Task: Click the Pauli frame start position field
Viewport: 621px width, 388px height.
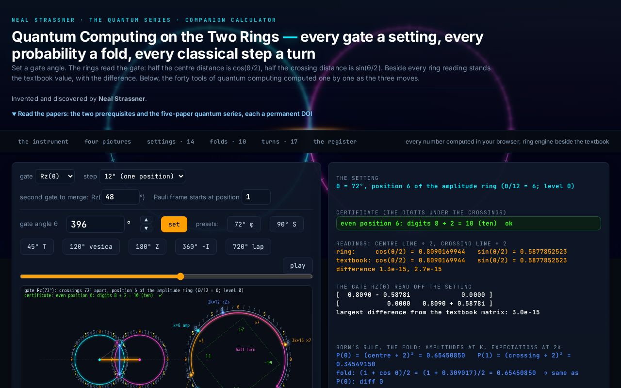Action: tap(256, 197)
